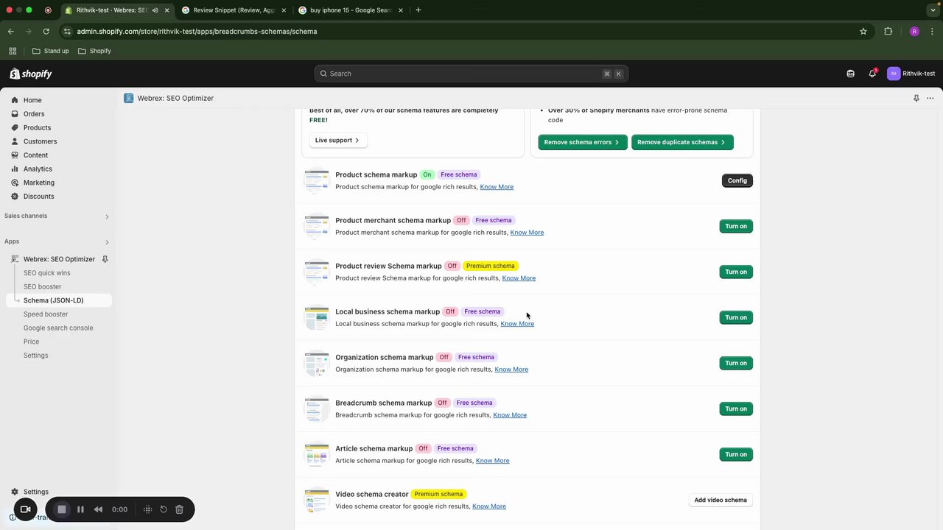
Task: Pause the screen recording
Action: (x=80, y=509)
